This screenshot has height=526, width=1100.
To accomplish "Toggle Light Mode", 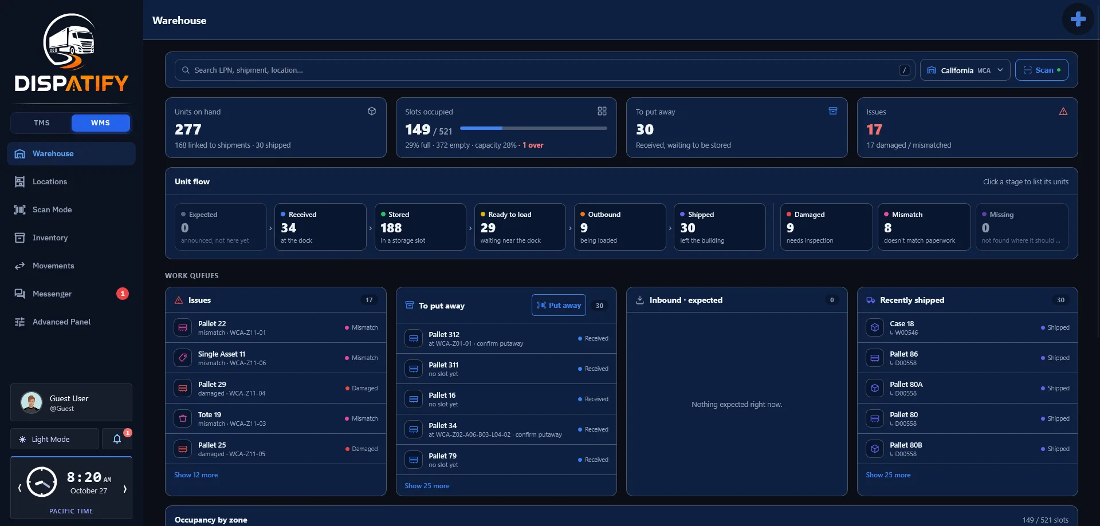I will pyautogui.click(x=54, y=439).
